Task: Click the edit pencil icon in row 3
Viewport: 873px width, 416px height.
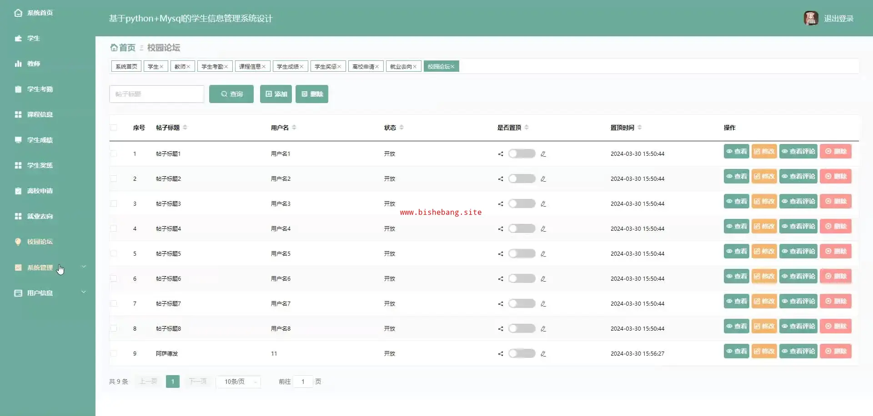Action: [543, 204]
